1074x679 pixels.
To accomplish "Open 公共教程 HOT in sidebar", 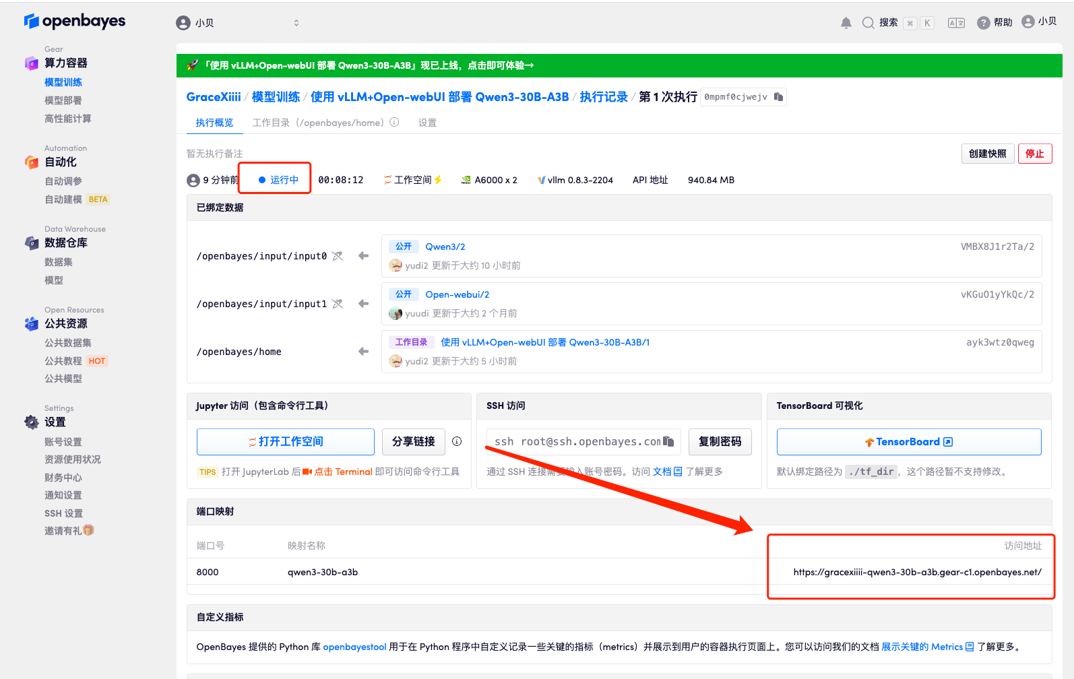I will click(76, 361).
